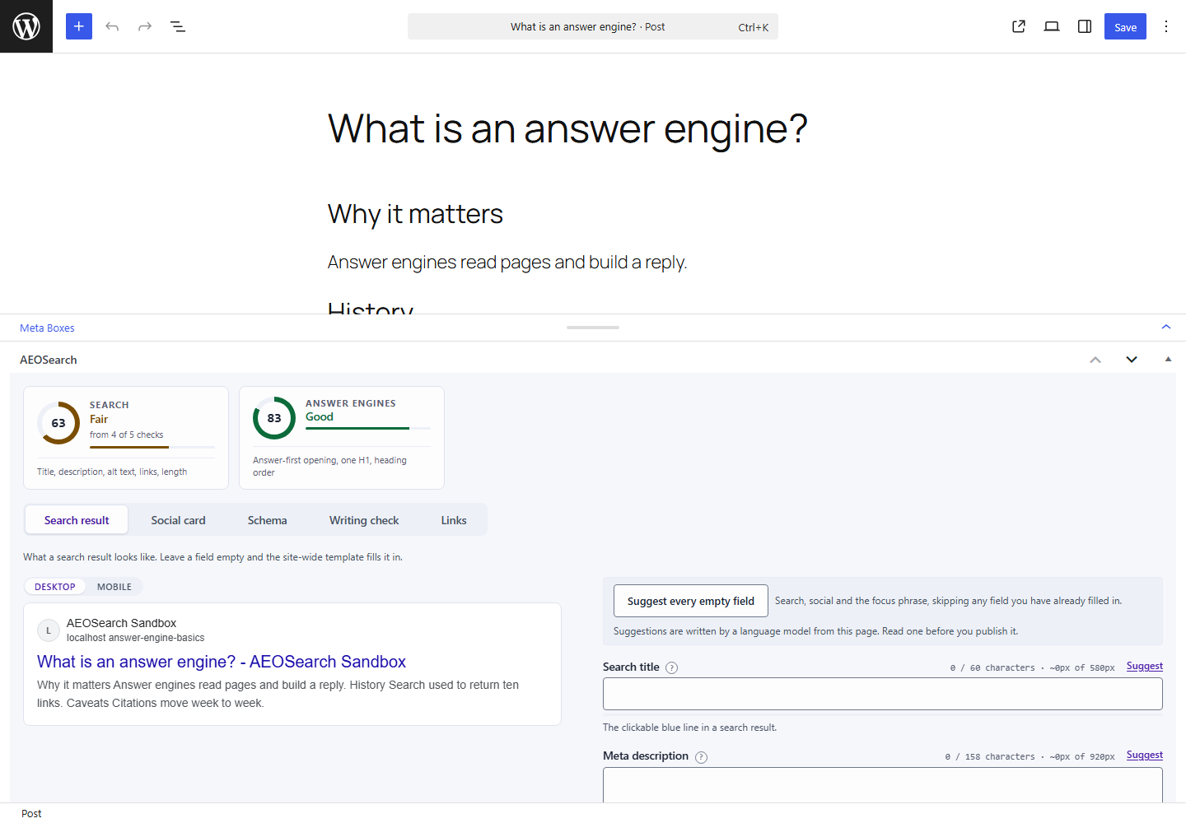Click the AEOSearch Sandbox site avatar

pyautogui.click(x=49, y=630)
